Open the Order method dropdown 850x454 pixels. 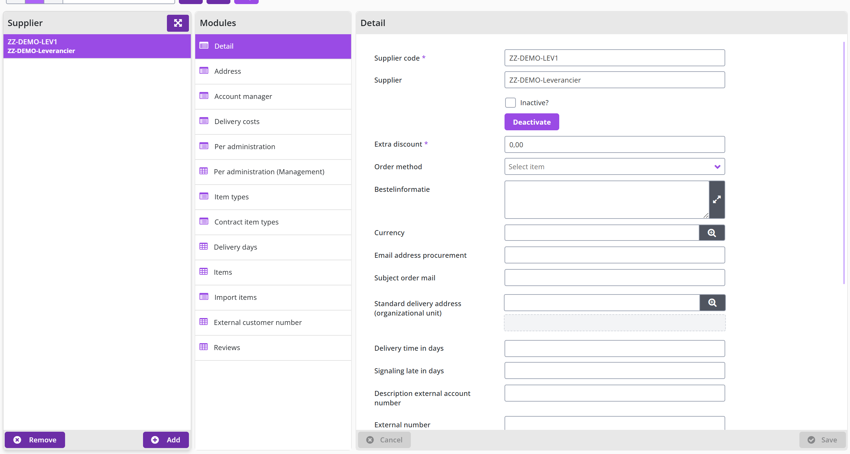pos(615,166)
